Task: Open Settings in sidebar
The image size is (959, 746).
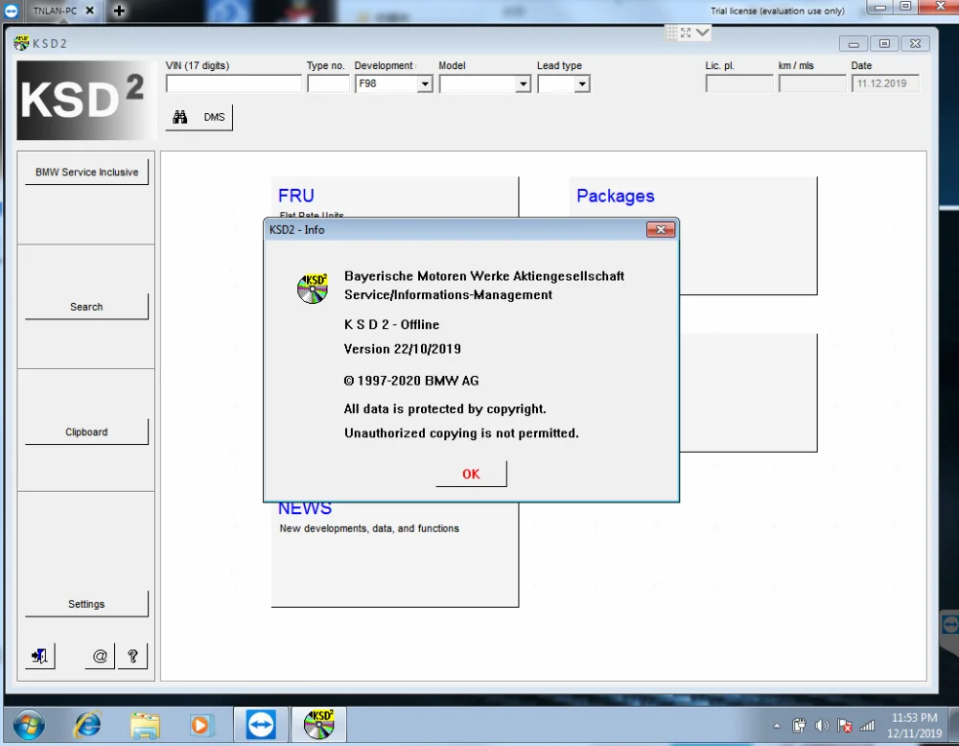Action: (x=87, y=604)
